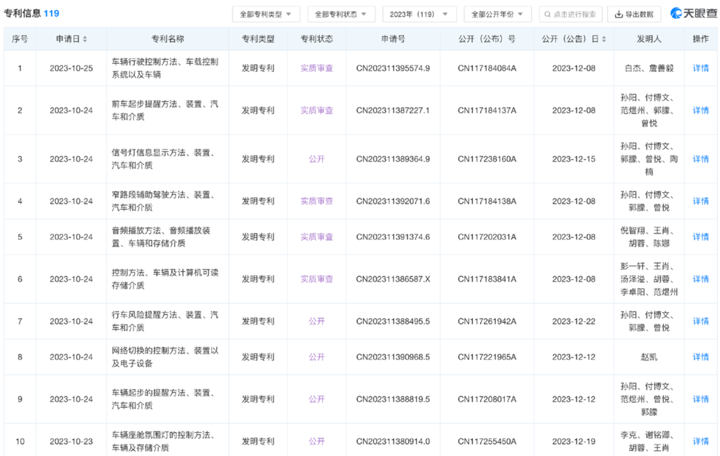The image size is (720, 456).
Task: Select 专利名称 column header
Action: pyautogui.click(x=168, y=39)
